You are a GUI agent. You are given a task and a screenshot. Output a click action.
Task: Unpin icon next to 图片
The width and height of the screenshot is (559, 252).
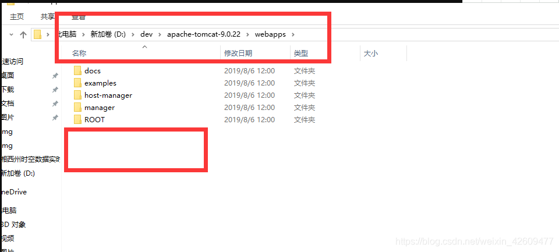click(x=55, y=117)
